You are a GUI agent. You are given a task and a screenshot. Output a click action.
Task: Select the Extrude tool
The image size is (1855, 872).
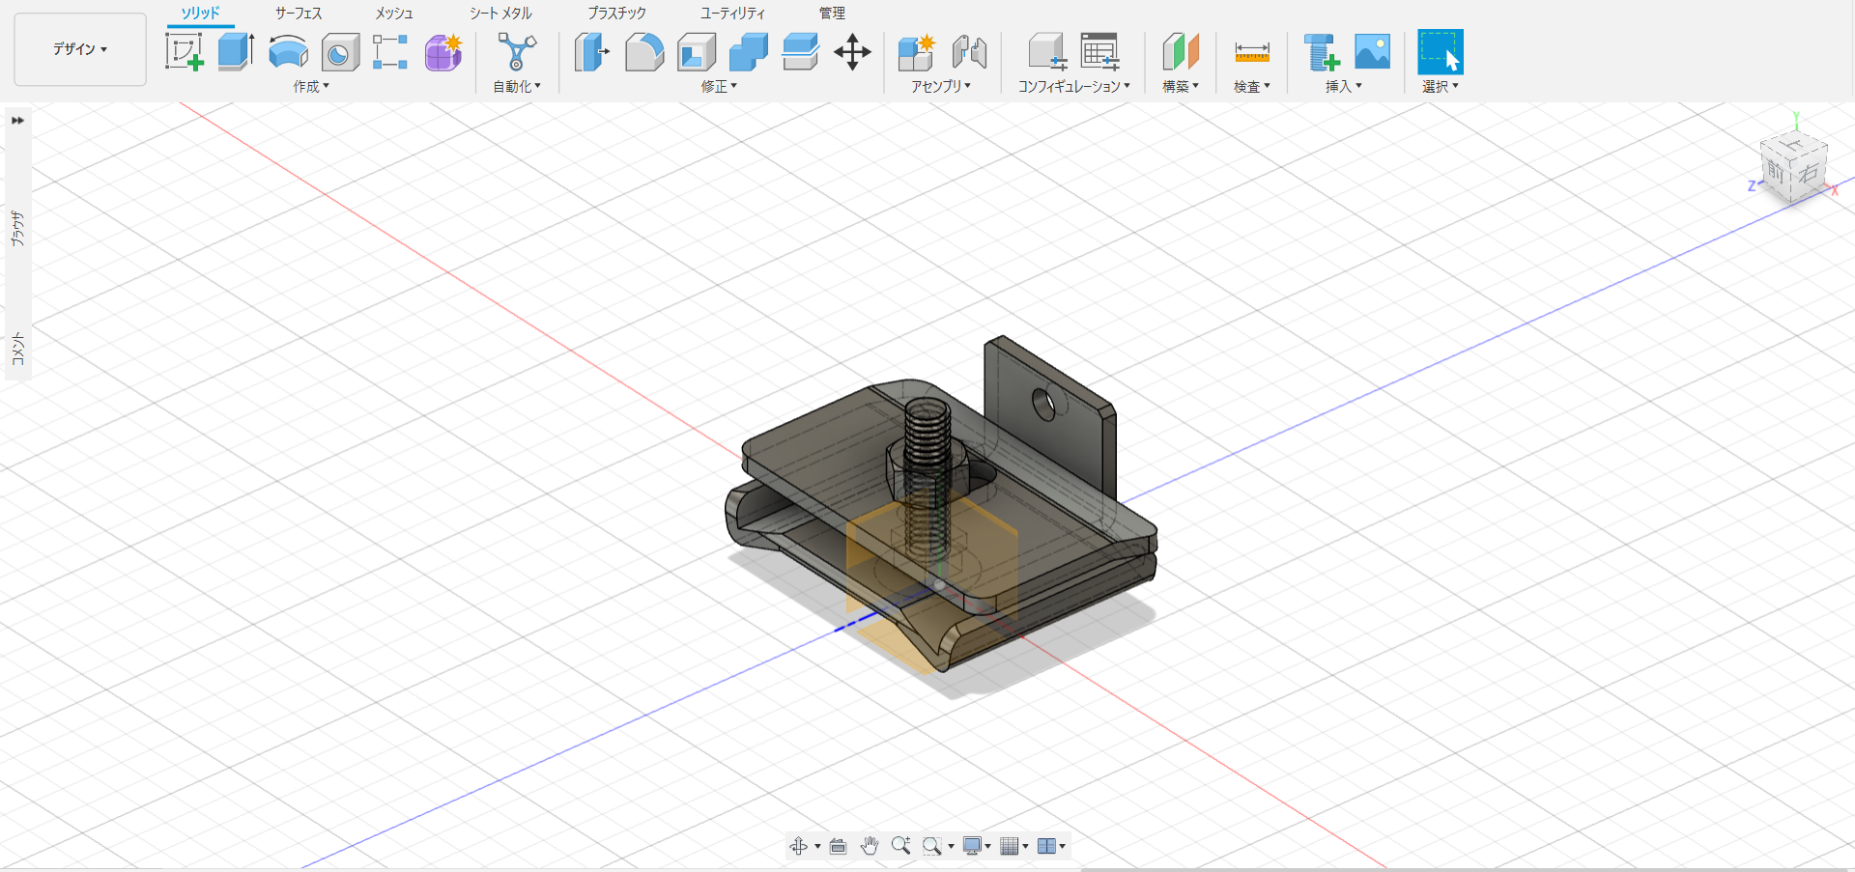[236, 51]
